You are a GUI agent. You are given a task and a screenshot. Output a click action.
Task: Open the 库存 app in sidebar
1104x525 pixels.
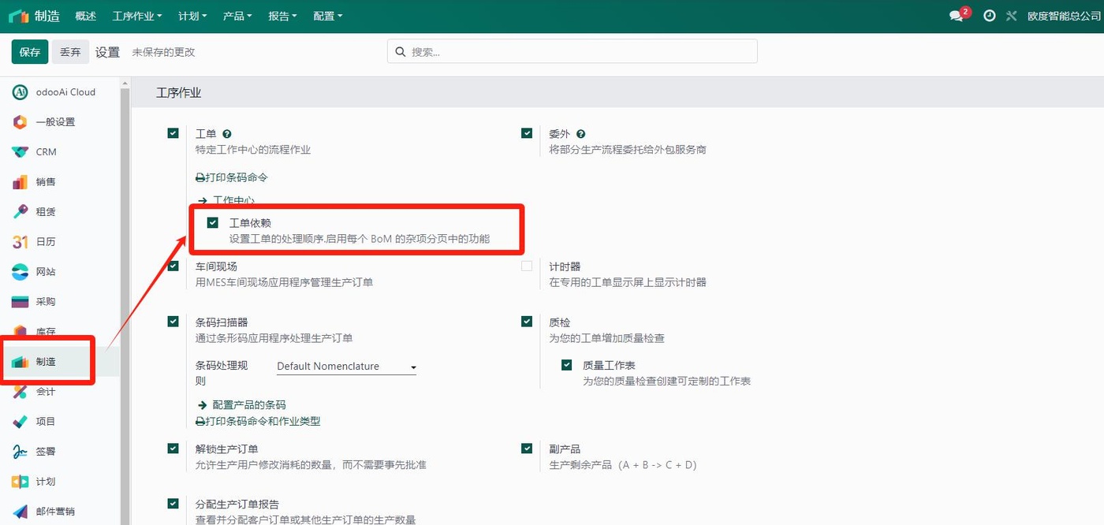pyautogui.click(x=46, y=331)
